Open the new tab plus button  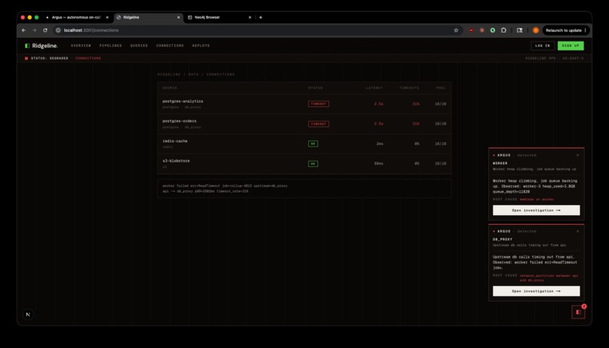[261, 17]
